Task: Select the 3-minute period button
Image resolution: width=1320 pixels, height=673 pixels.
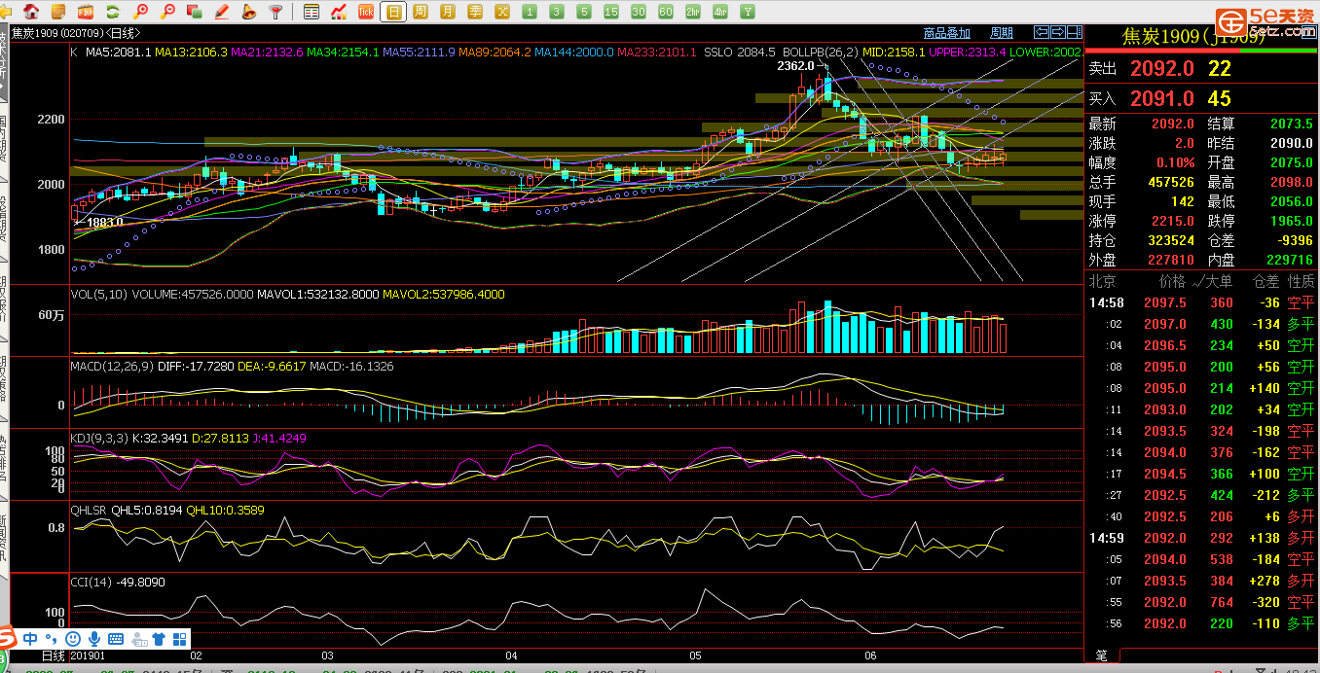Action: click(x=556, y=12)
